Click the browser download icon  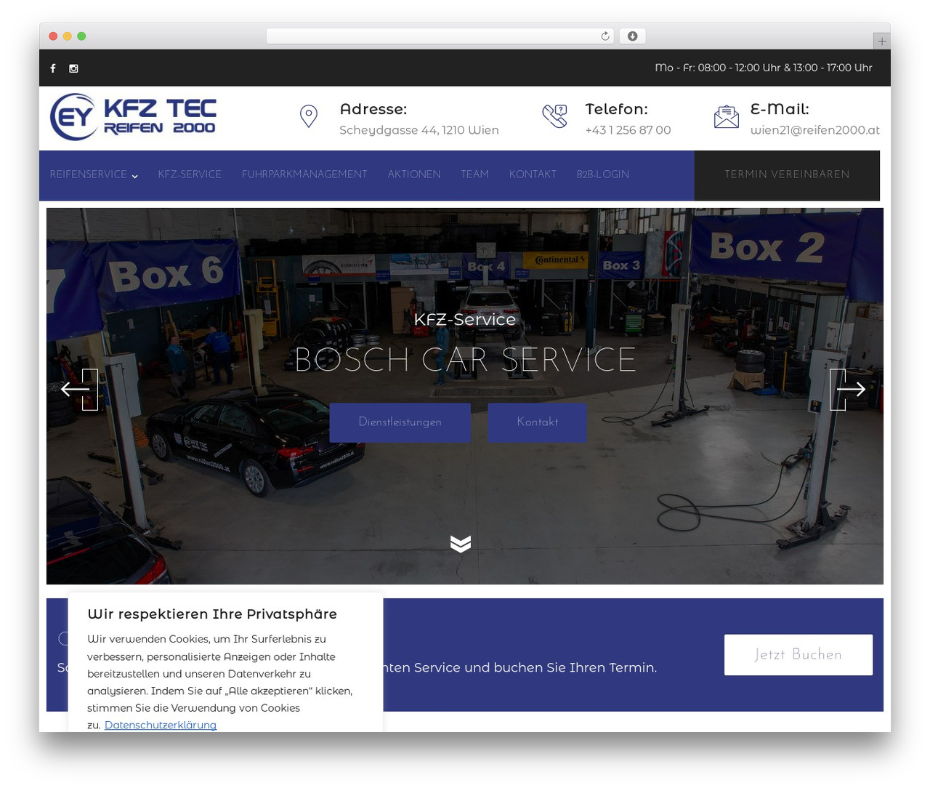coord(633,36)
